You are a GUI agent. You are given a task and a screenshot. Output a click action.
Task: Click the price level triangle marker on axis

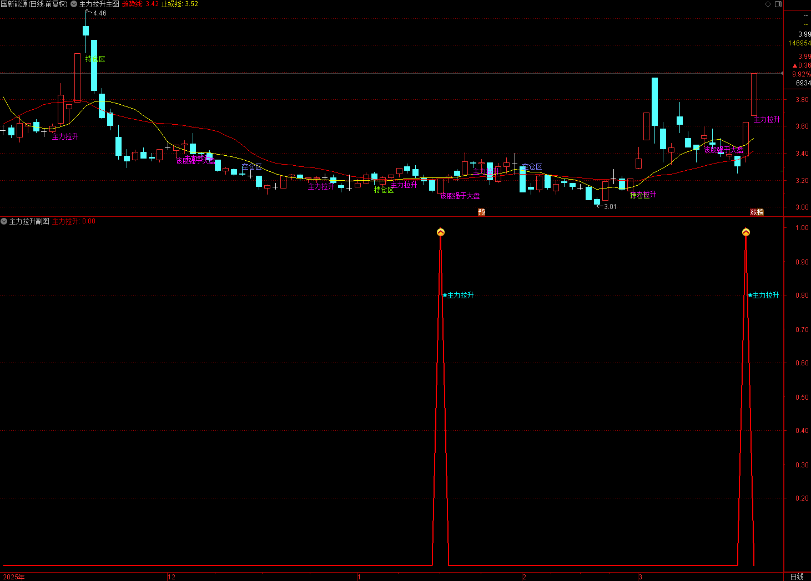pyautogui.click(x=782, y=73)
